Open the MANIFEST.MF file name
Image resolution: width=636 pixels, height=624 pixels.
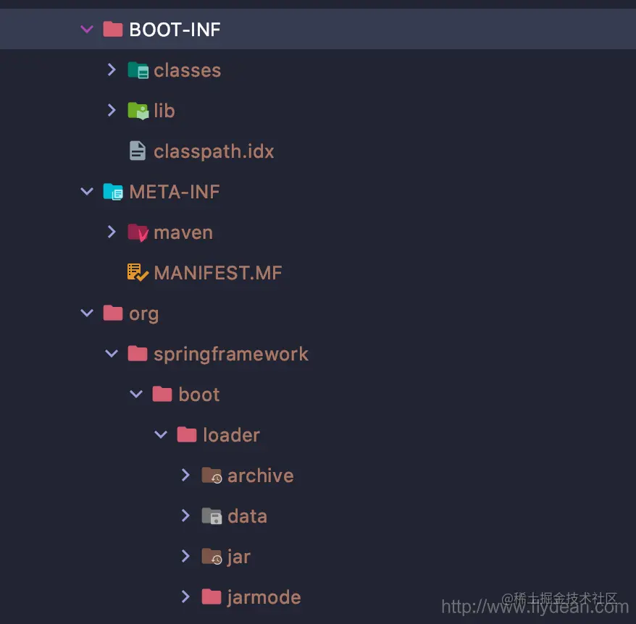(218, 273)
